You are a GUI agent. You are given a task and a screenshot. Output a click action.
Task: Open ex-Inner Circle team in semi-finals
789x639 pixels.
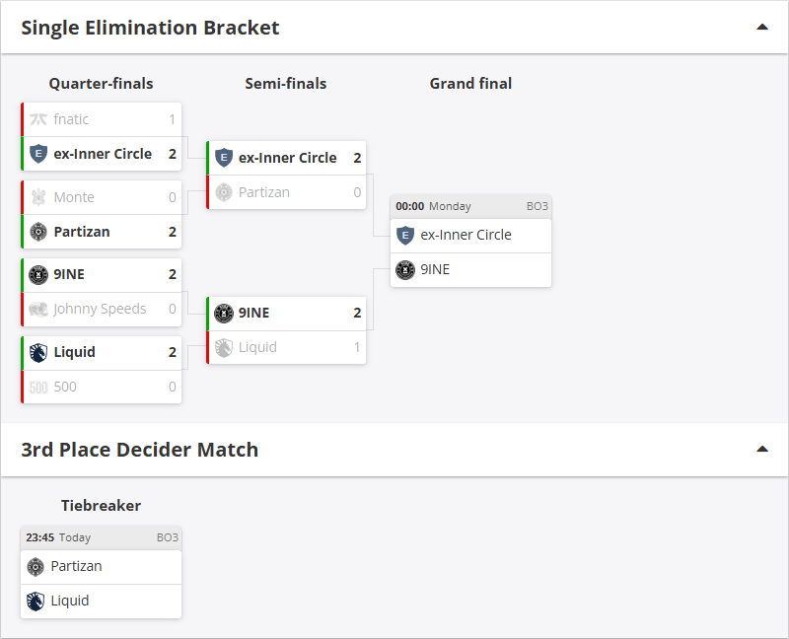(x=287, y=158)
